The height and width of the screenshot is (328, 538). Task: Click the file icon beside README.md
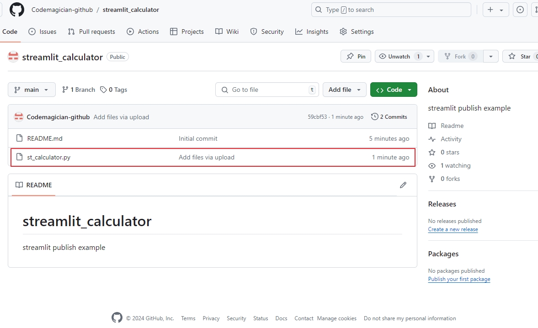(20, 138)
